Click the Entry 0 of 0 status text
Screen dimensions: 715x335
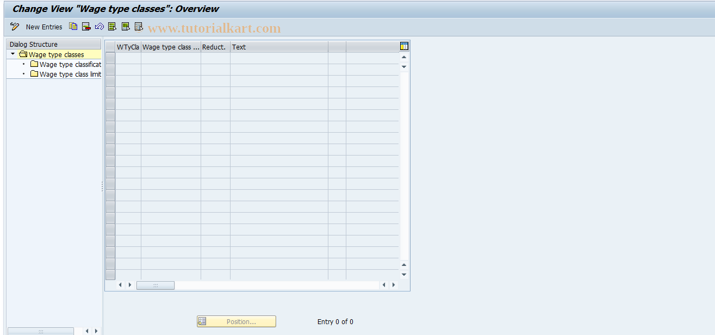pos(335,322)
